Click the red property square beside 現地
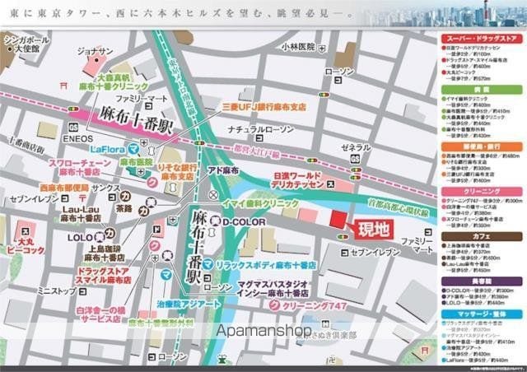The height and width of the screenshot is (372, 527). (338, 220)
